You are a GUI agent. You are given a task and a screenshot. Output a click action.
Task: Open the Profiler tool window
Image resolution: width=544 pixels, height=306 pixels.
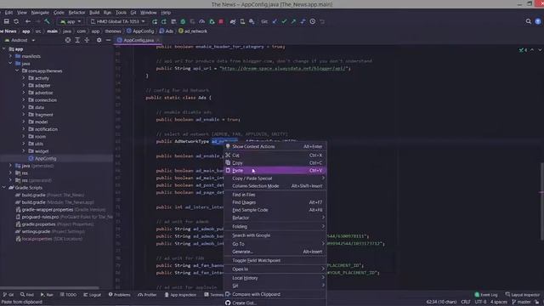pos(147,295)
